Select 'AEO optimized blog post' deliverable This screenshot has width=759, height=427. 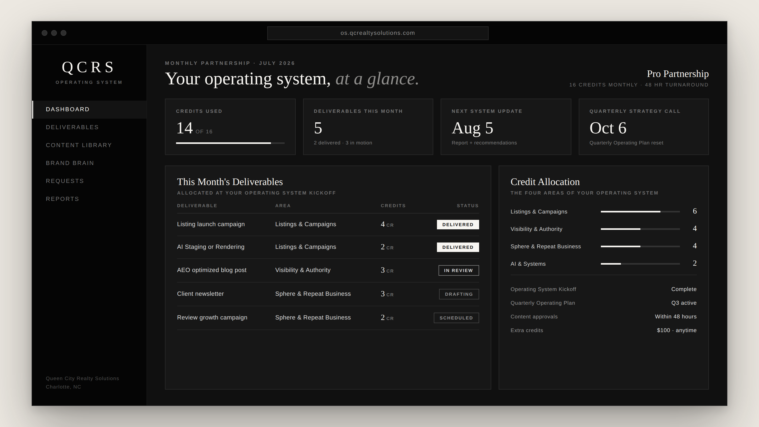[x=212, y=270]
